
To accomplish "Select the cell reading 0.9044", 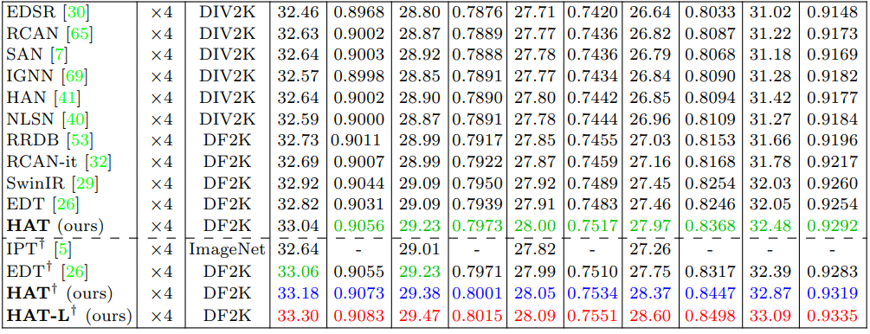I will coord(358,183).
